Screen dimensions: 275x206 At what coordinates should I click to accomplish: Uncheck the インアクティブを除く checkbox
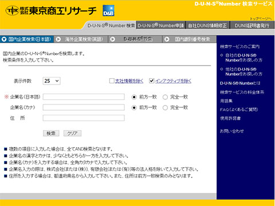tap(152, 81)
